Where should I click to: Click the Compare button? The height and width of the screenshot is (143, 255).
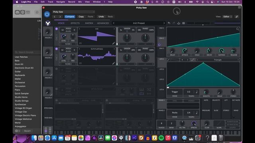coord(70,17)
